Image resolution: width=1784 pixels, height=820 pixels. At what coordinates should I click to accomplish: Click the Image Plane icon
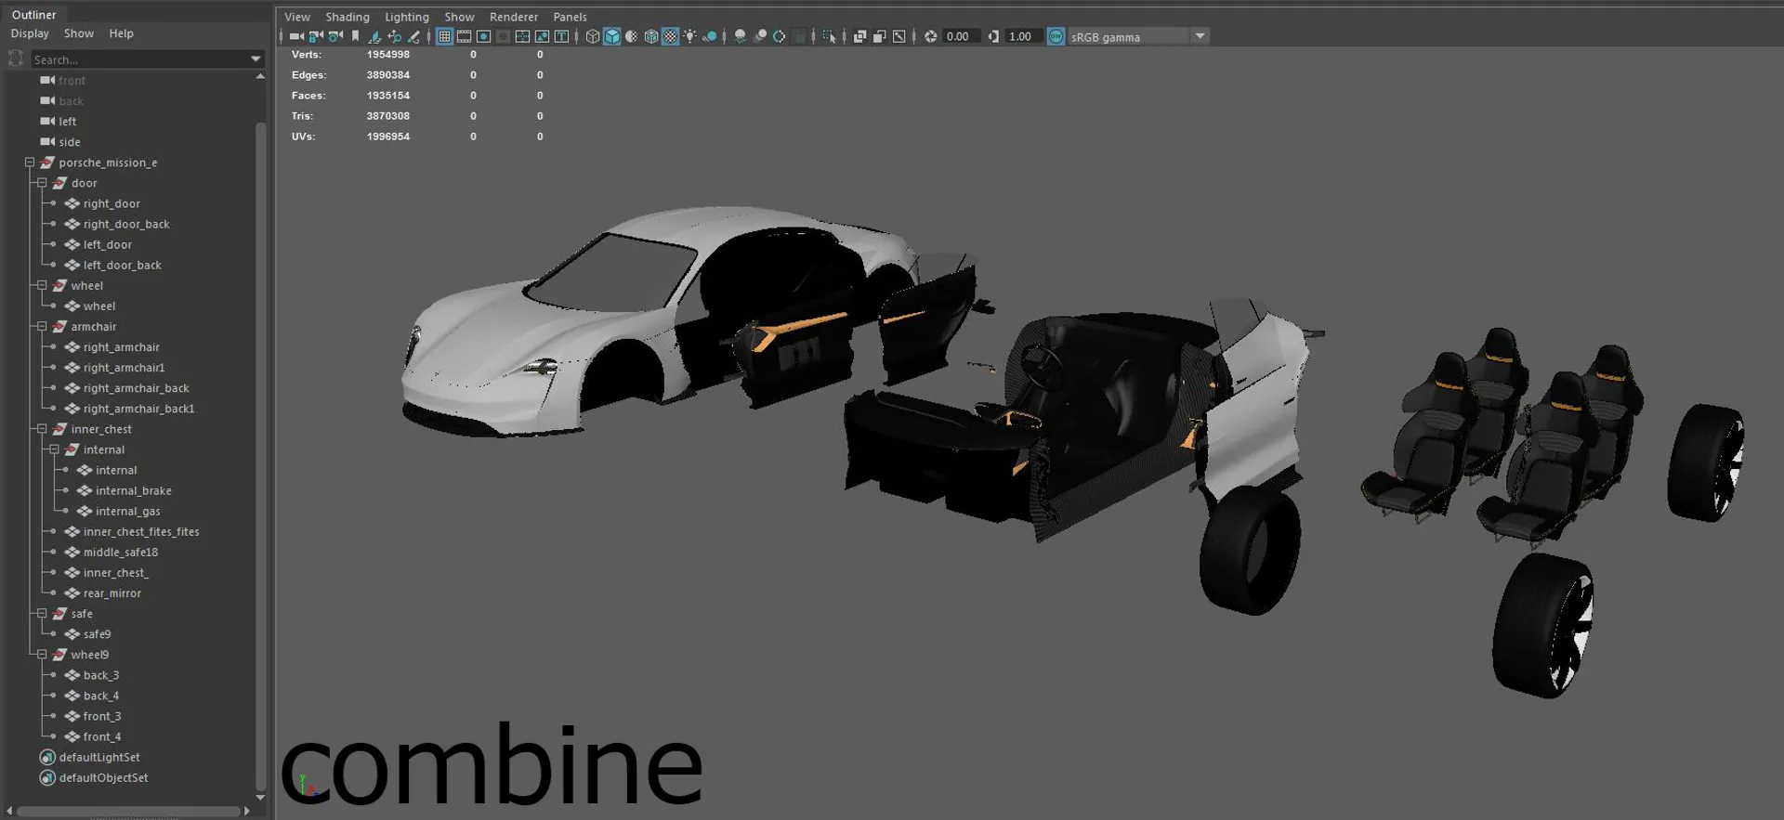click(374, 36)
